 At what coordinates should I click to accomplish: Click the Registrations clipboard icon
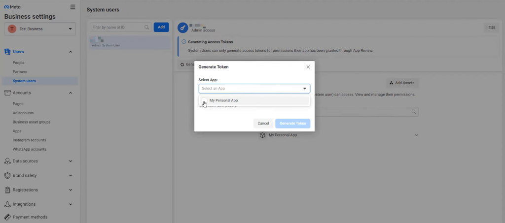click(7, 190)
